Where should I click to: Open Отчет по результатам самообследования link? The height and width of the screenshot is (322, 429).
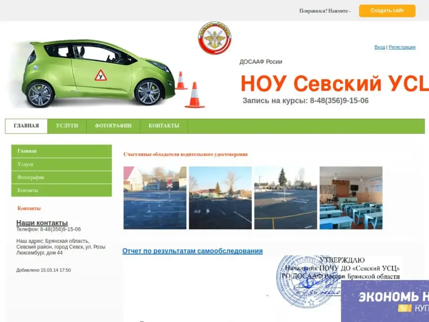(x=193, y=251)
